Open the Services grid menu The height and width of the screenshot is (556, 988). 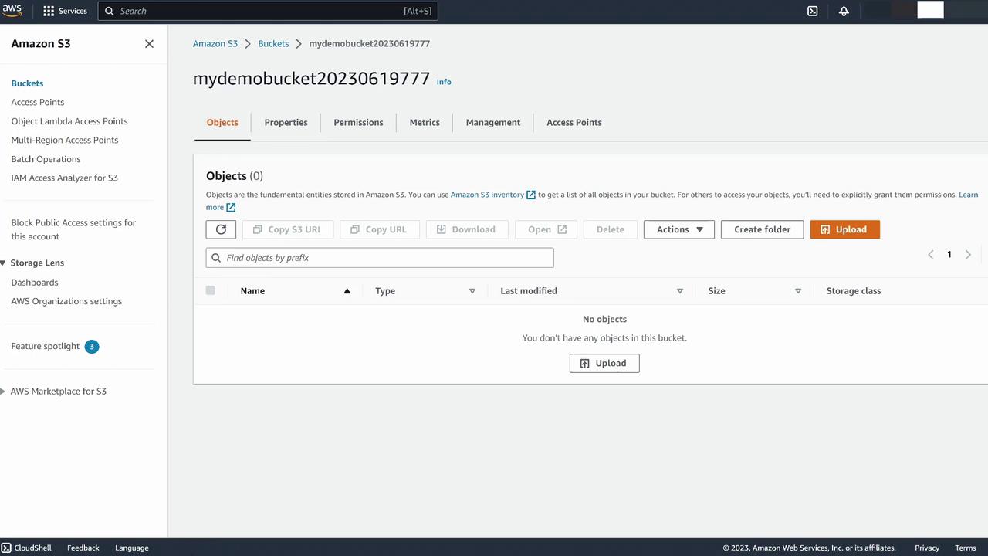pyautogui.click(x=65, y=11)
